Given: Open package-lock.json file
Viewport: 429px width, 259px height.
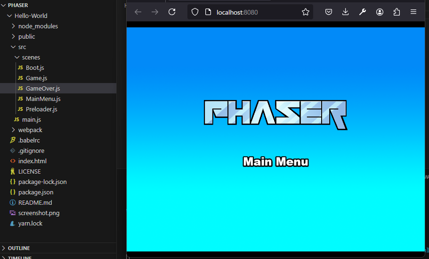Looking at the screenshot, I should (42, 182).
